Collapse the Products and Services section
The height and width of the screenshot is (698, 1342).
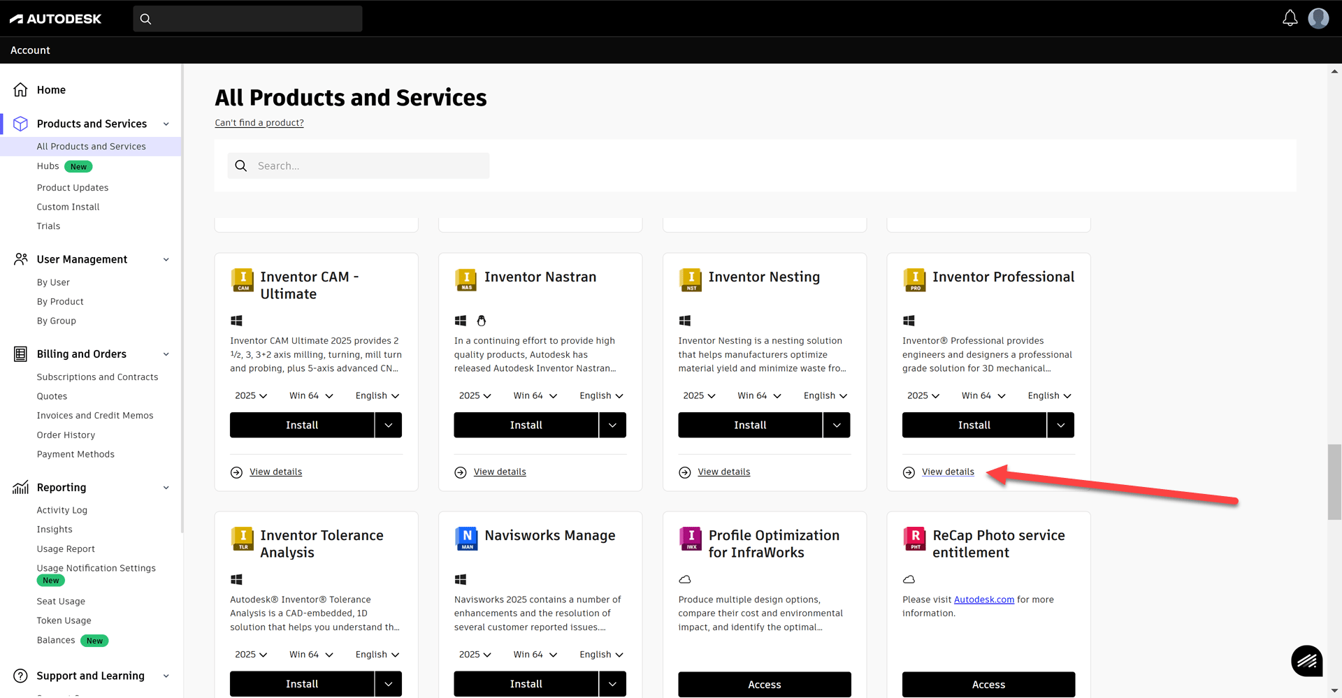click(166, 124)
